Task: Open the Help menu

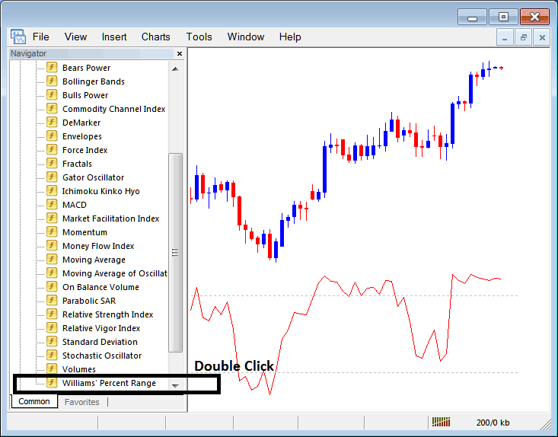Action: [290, 37]
